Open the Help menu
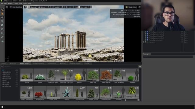This screenshot has height=109, width=195. click(x=30, y=4)
